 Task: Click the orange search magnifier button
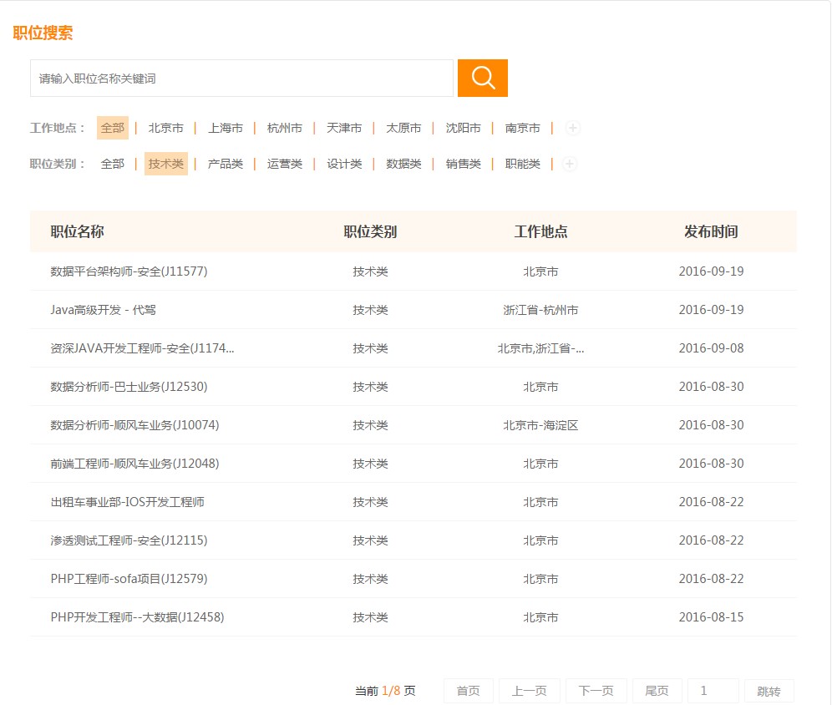click(x=482, y=78)
